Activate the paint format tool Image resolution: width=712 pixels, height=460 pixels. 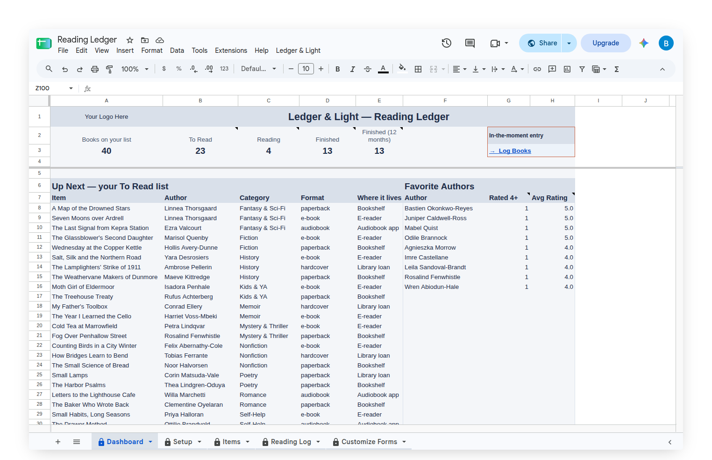pyautogui.click(x=110, y=69)
